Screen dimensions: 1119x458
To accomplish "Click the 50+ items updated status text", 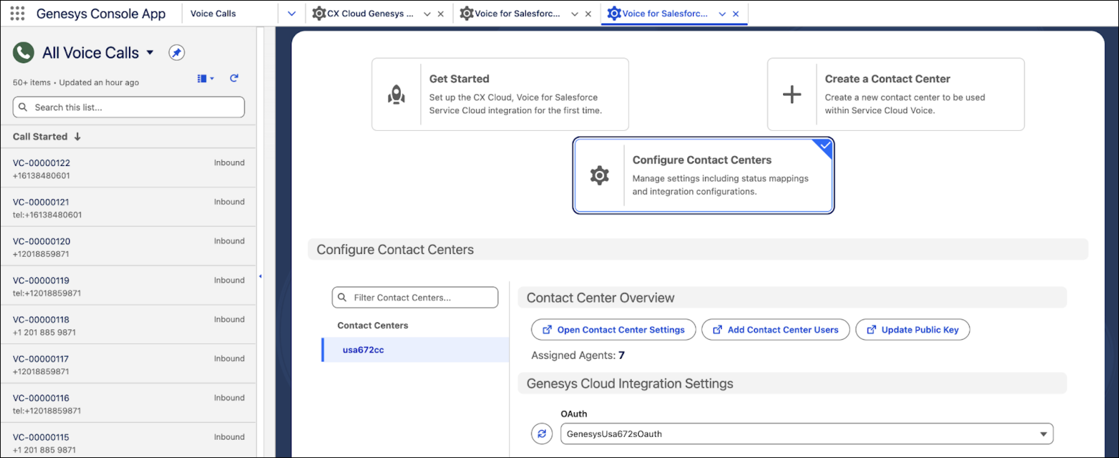I will pyautogui.click(x=76, y=82).
